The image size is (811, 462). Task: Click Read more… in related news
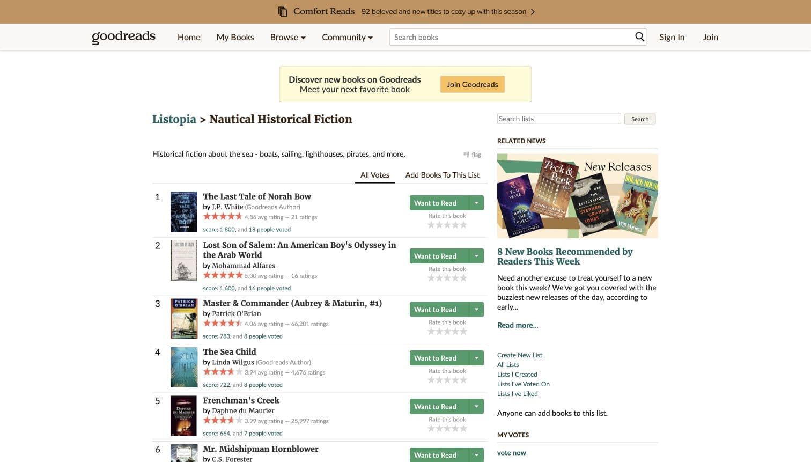click(x=518, y=325)
